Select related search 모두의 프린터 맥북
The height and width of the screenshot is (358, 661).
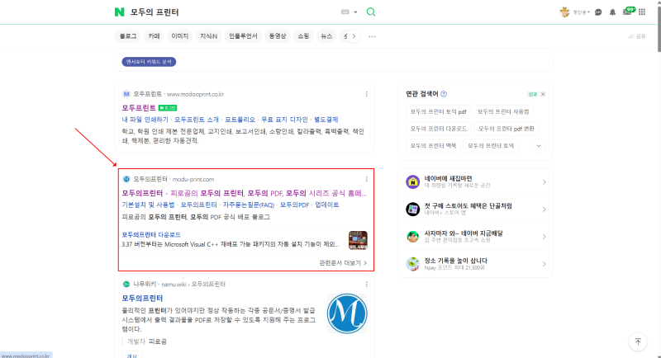pos(433,146)
